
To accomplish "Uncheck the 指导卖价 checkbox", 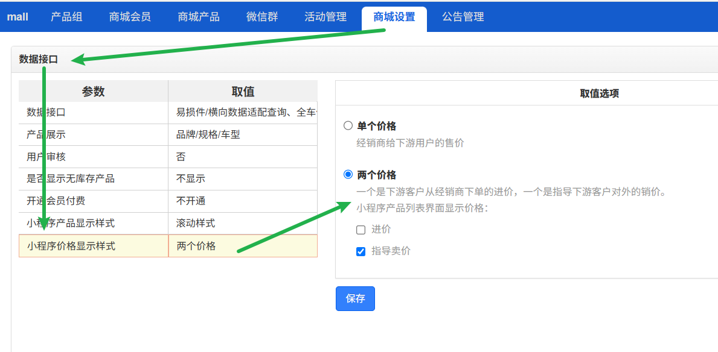I will coord(361,251).
